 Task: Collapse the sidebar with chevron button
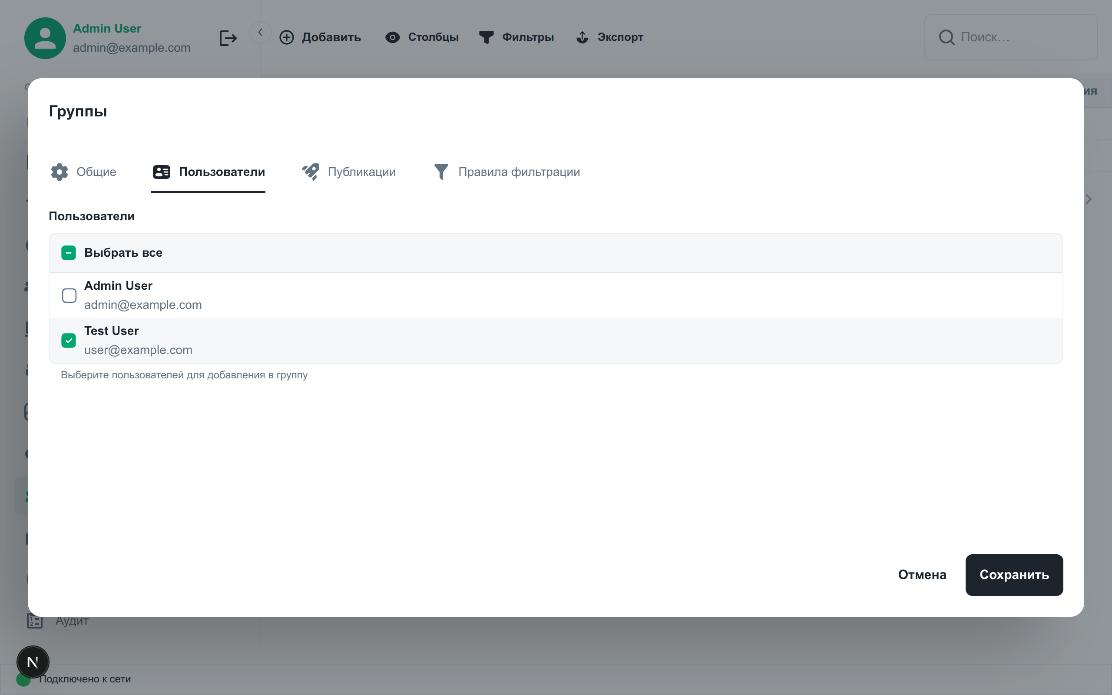click(x=261, y=32)
